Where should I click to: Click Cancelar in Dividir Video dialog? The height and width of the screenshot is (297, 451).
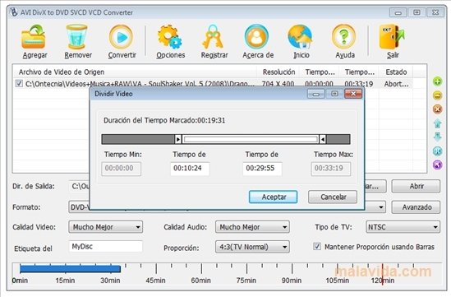pyautogui.click(x=333, y=197)
